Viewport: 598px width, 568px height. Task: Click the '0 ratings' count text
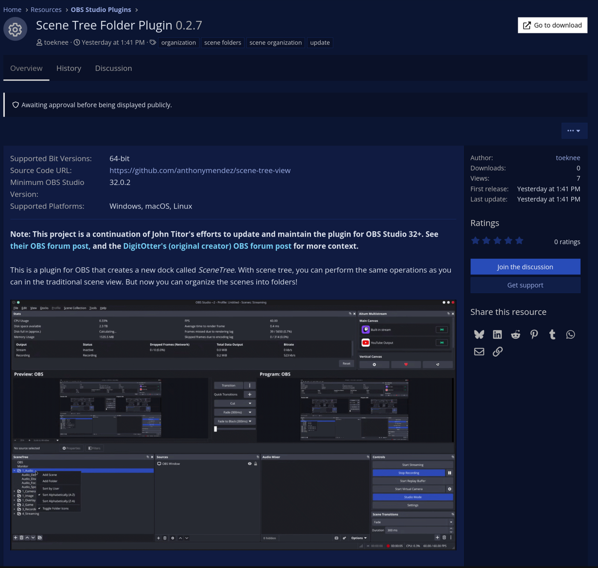click(x=567, y=242)
